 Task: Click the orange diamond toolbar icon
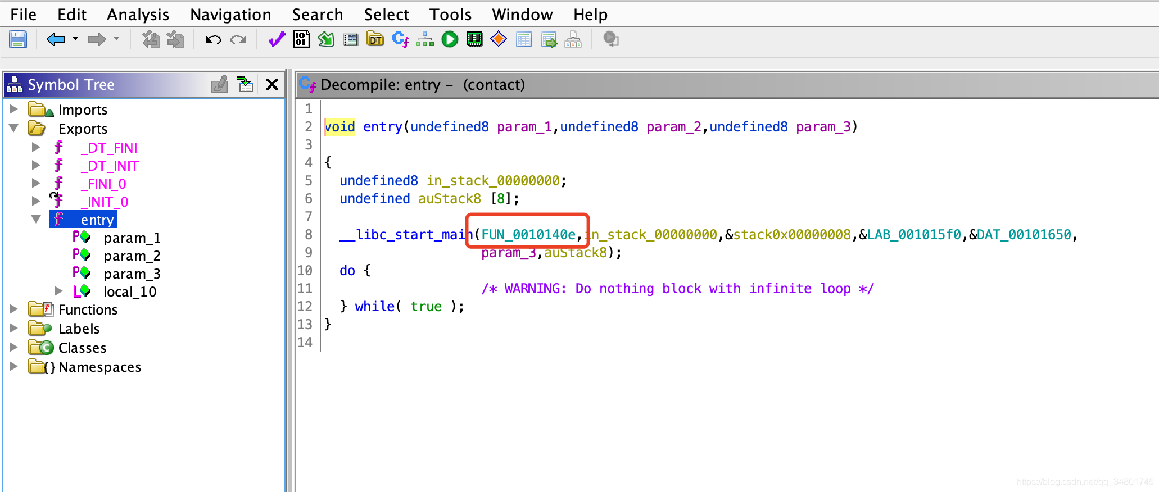coord(499,39)
